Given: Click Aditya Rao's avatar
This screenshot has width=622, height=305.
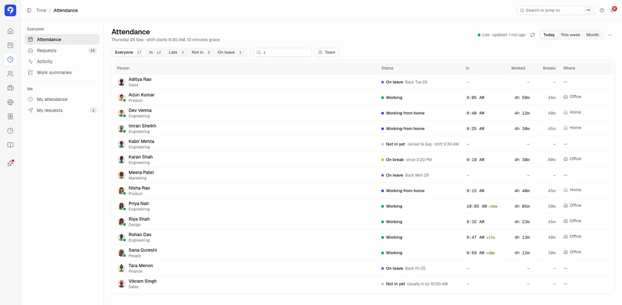Looking at the screenshot, I should (x=121, y=82).
